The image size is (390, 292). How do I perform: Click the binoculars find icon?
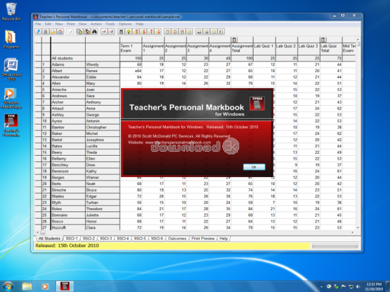(94, 32)
